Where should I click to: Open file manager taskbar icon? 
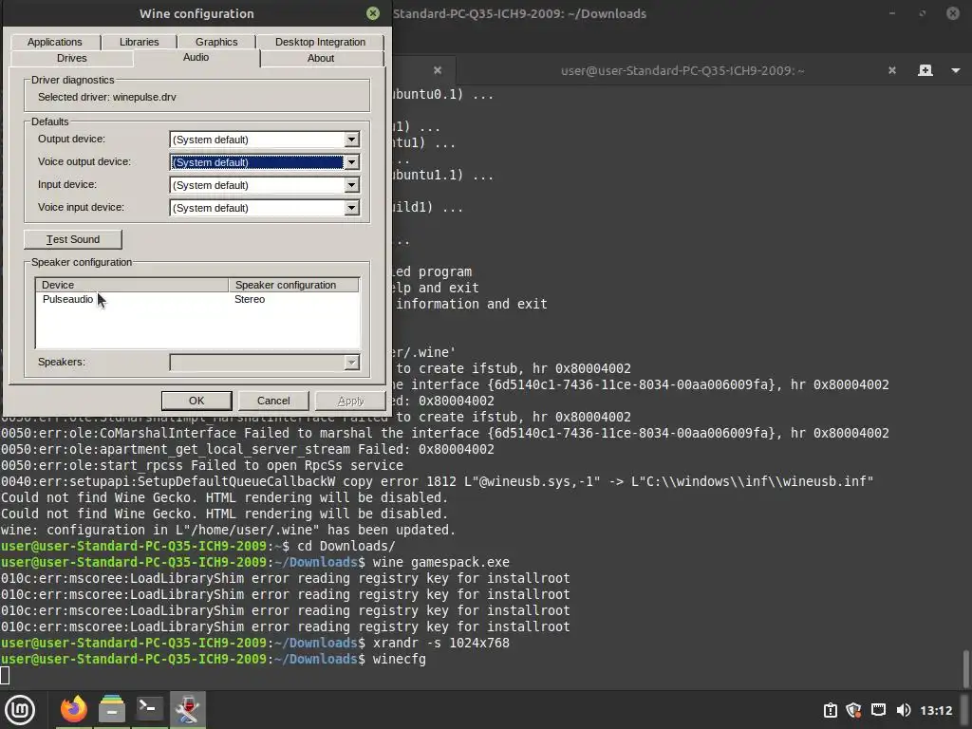pyautogui.click(x=112, y=709)
